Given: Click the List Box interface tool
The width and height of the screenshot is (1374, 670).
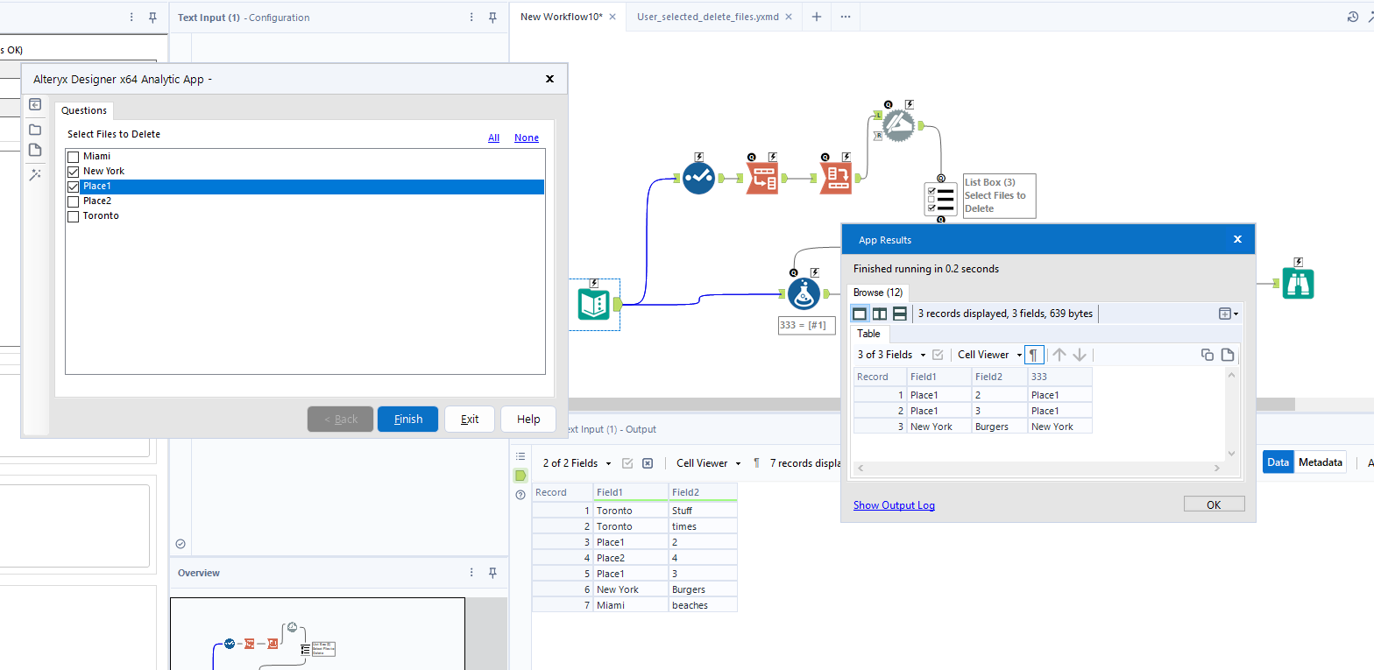Looking at the screenshot, I should coord(940,199).
